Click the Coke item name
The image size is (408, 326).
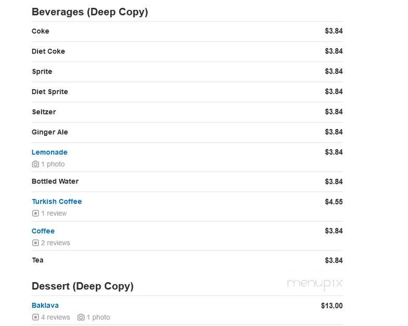click(x=41, y=31)
